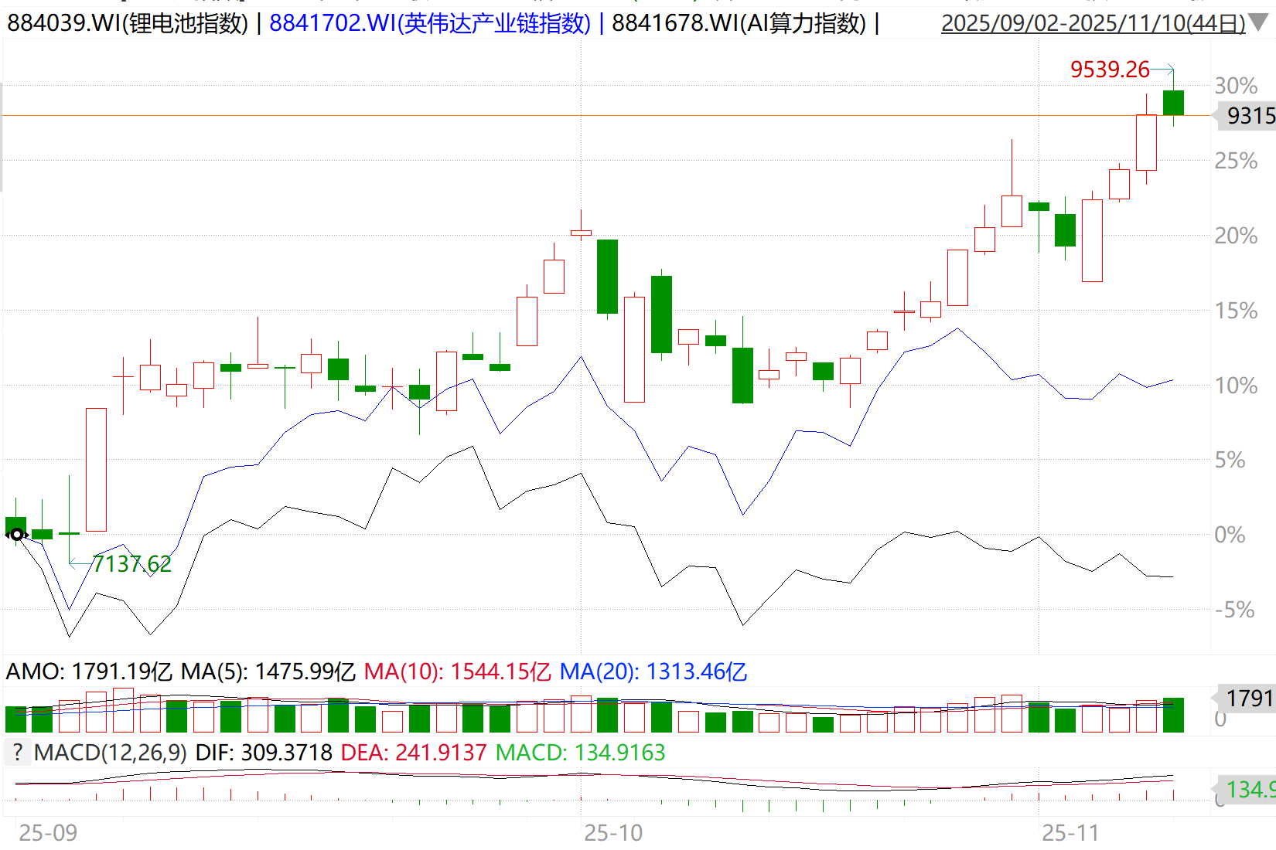Click the AMO 1791.19亿 volume label
The height and width of the screenshot is (850, 1276).
click(x=89, y=671)
